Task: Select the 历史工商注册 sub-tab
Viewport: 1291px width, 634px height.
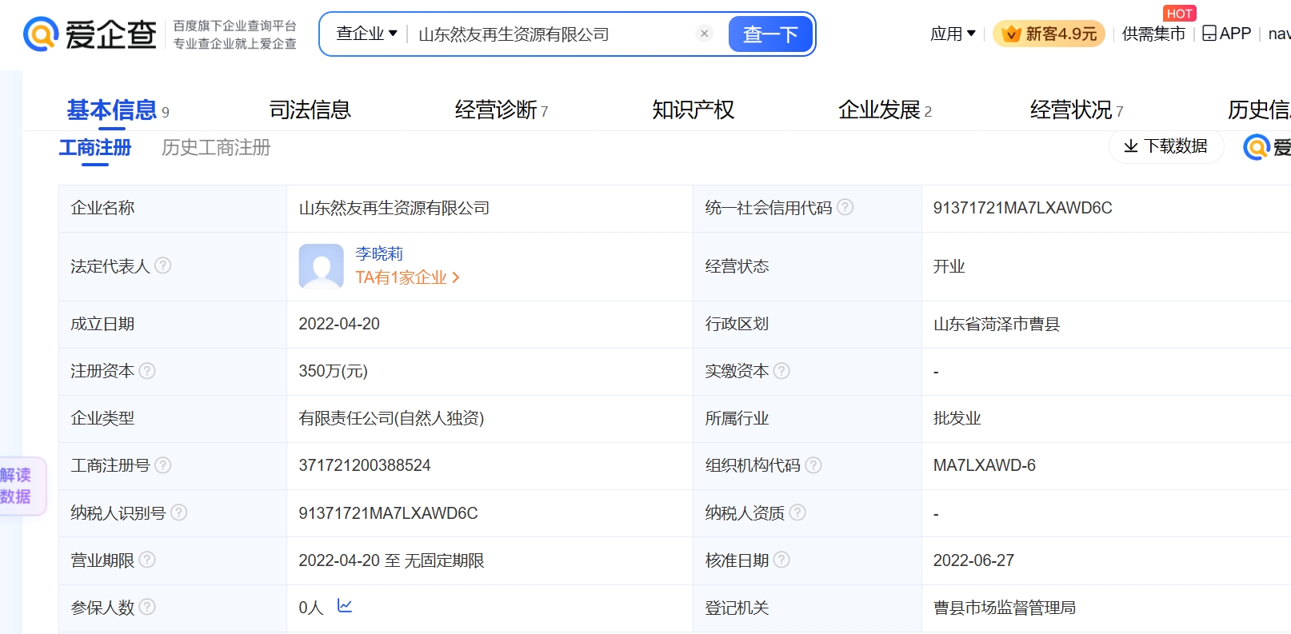Action: 216,148
